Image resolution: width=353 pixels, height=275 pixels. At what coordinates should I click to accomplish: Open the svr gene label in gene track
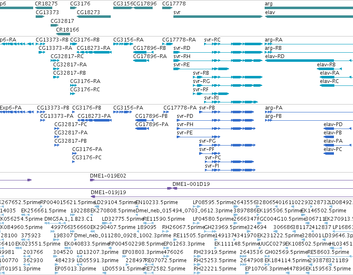point(177,12)
